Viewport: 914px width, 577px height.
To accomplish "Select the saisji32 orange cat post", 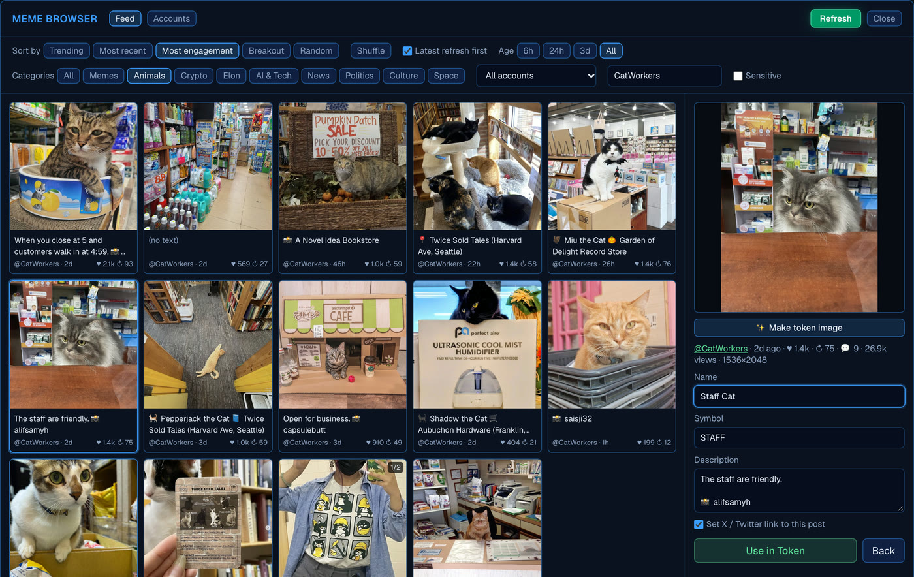I will (612, 366).
